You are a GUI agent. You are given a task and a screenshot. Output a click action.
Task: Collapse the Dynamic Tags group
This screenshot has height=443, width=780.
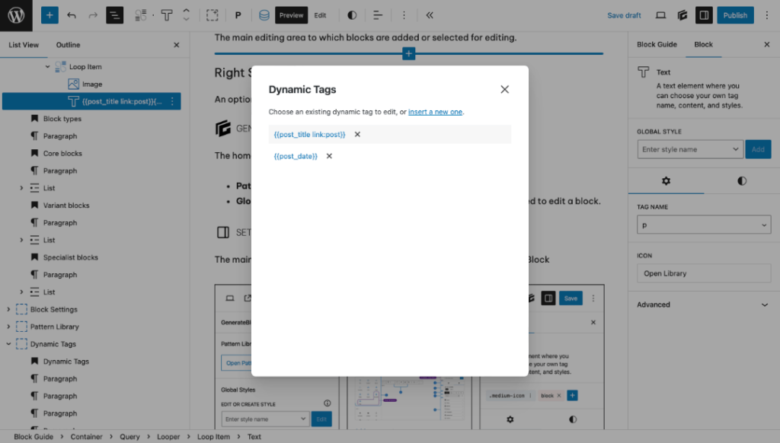tap(8, 344)
